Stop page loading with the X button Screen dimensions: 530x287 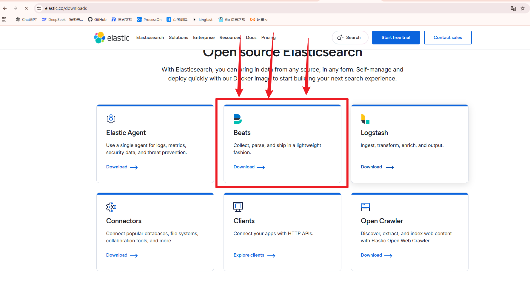tap(26, 8)
